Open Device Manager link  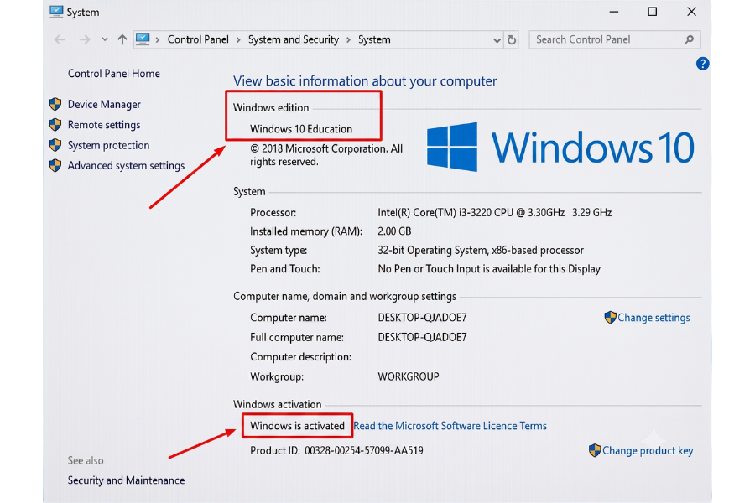104,105
